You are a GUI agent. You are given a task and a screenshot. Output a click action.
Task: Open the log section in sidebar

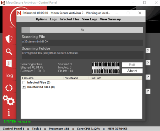[9, 75]
